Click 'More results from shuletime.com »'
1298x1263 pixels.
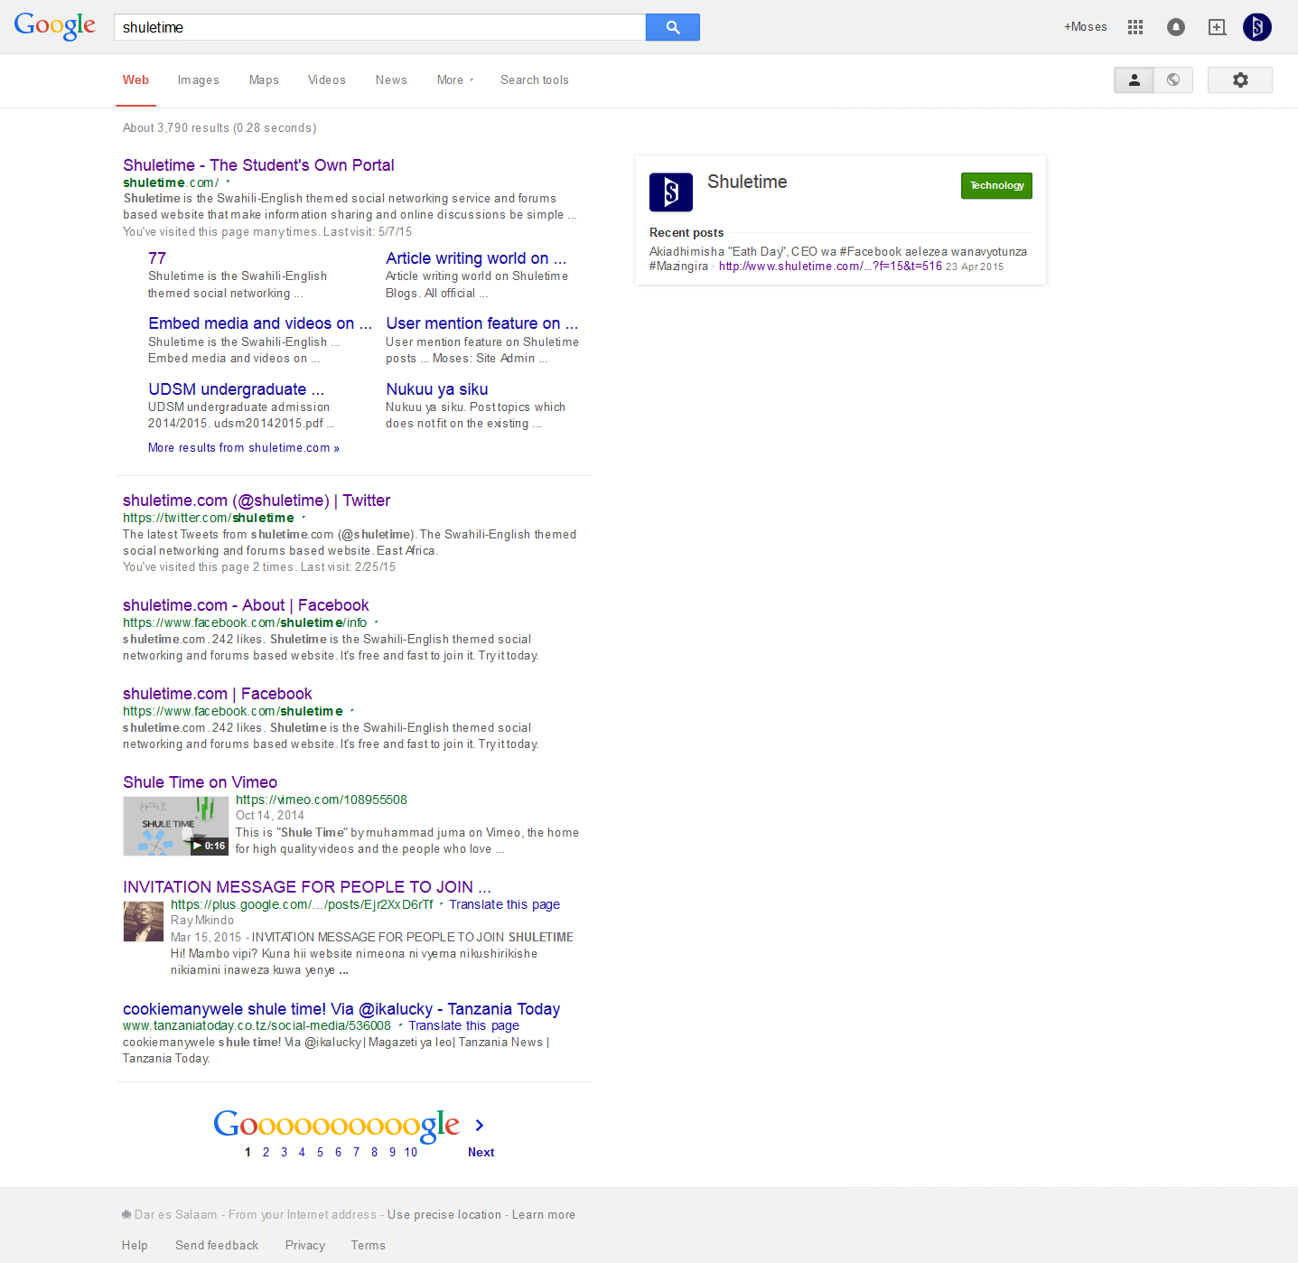point(244,448)
